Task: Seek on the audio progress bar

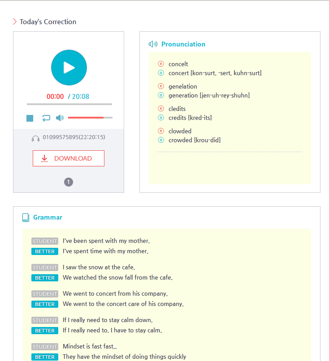Action: (x=69, y=104)
